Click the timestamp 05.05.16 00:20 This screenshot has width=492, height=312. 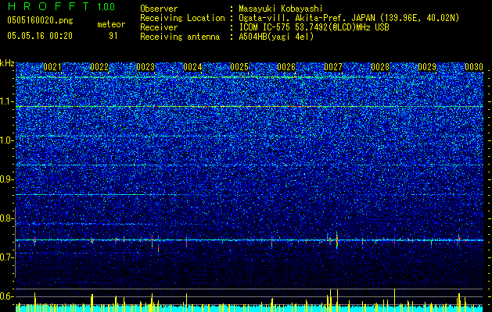click(x=40, y=36)
